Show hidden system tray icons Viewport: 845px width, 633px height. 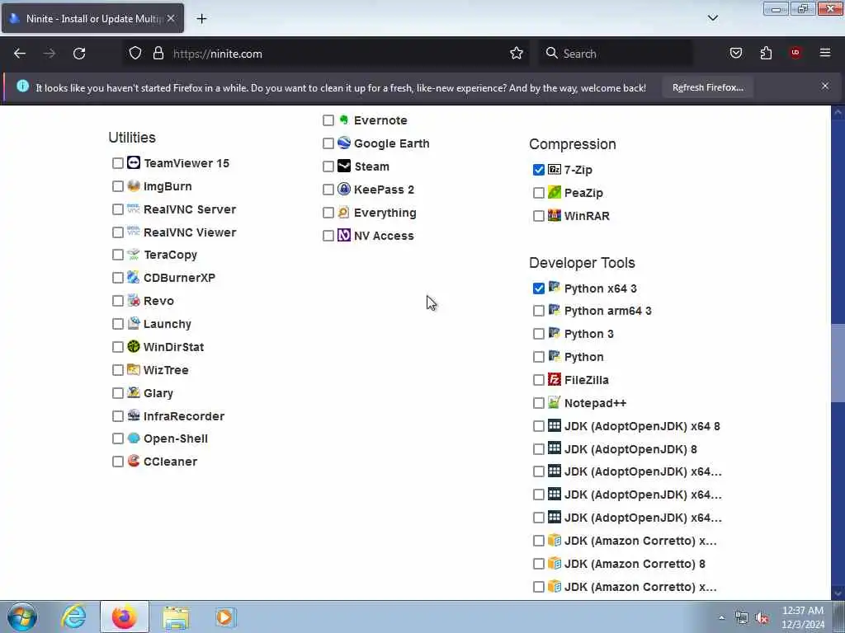(721, 617)
